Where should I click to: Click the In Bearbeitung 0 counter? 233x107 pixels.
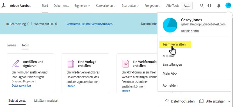(18, 24)
